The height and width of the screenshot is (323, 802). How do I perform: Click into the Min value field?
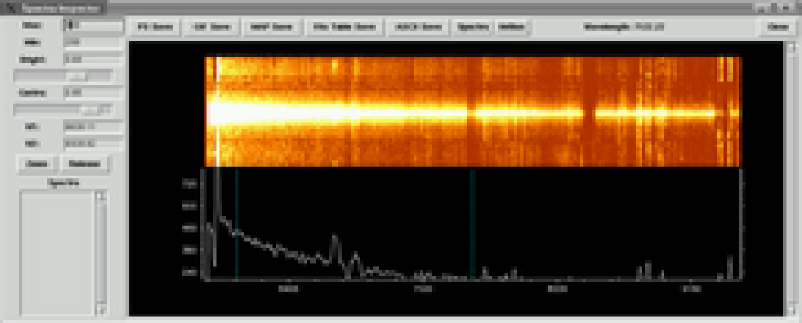click(93, 42)
